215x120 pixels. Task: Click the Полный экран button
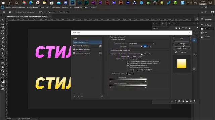click(x=63, y=12)
